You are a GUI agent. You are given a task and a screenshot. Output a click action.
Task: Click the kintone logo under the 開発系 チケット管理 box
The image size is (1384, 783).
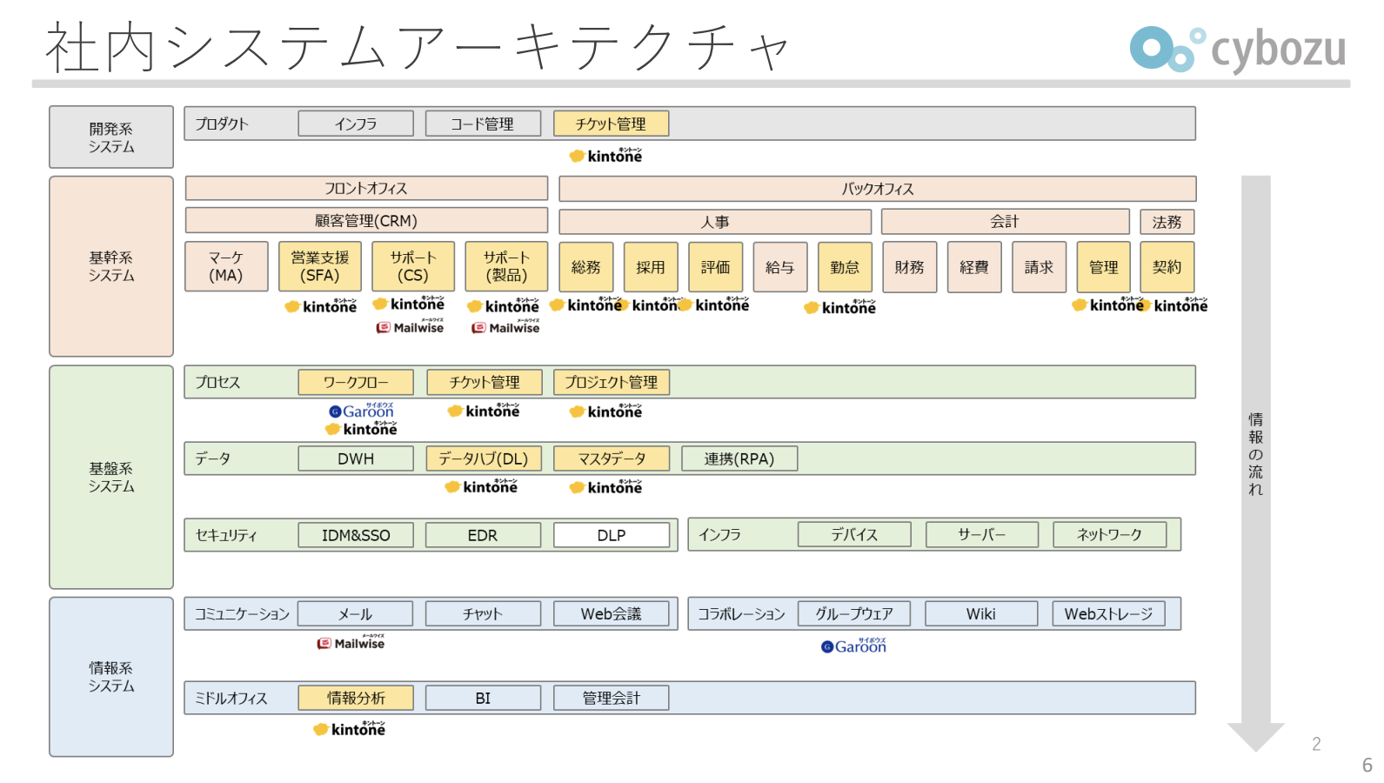coord(606,156)
